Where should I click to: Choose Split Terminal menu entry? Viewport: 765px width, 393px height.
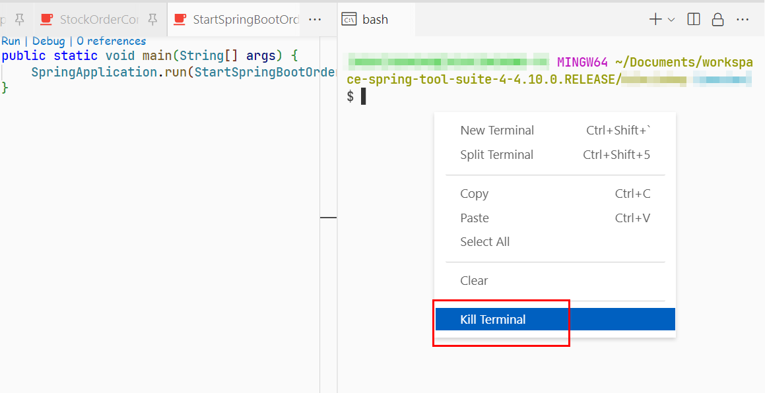pyautogui.click(x=555, y=154)
